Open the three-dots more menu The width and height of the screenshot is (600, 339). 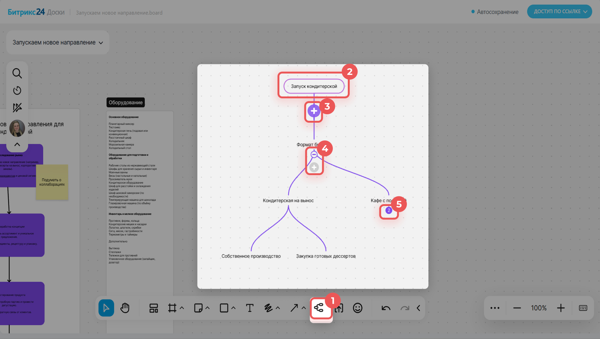click(x=495, y=308)
